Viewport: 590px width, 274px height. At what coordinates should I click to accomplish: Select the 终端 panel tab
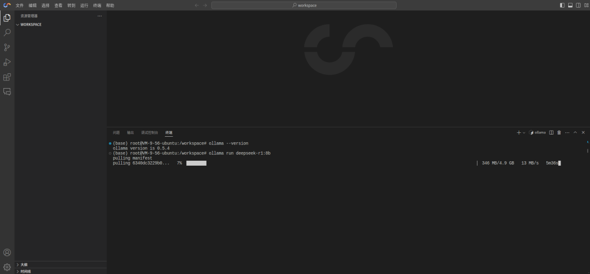[169, 133]
